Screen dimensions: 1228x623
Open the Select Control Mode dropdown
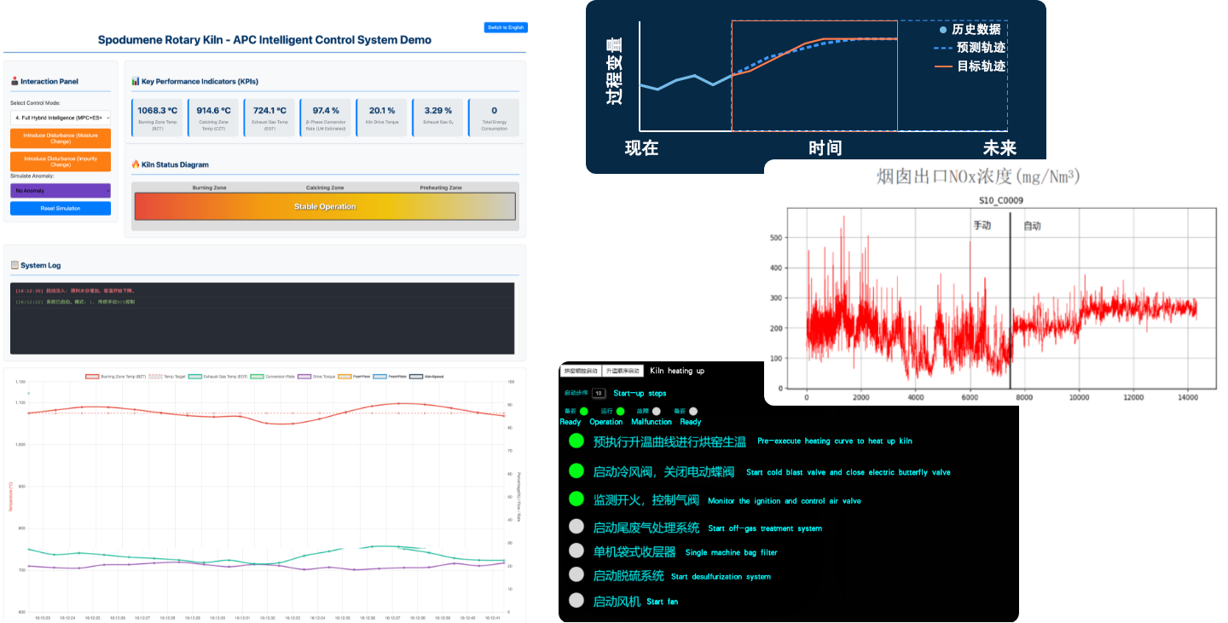tap(61, 118)
